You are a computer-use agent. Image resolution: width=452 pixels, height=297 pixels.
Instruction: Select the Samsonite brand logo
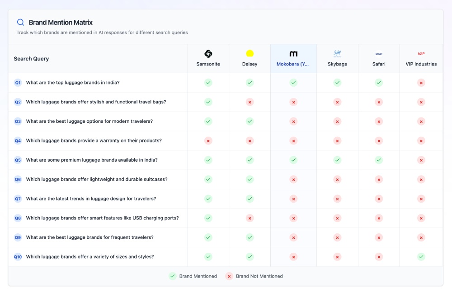[208, 53]
